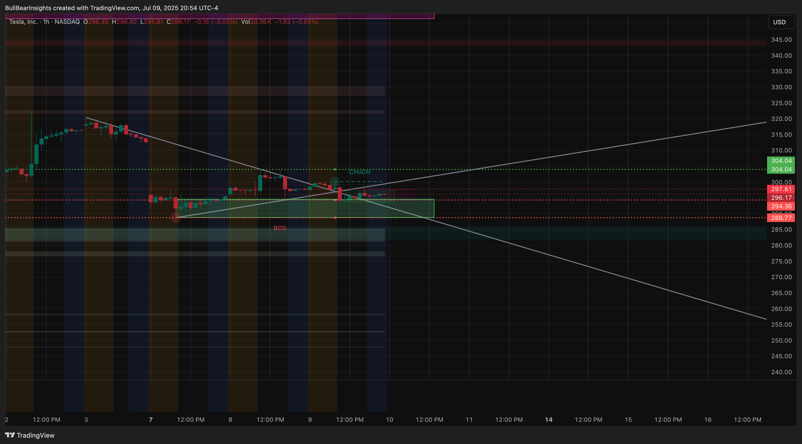Click 330.00 on the price axis

click(x=781, y=87)
